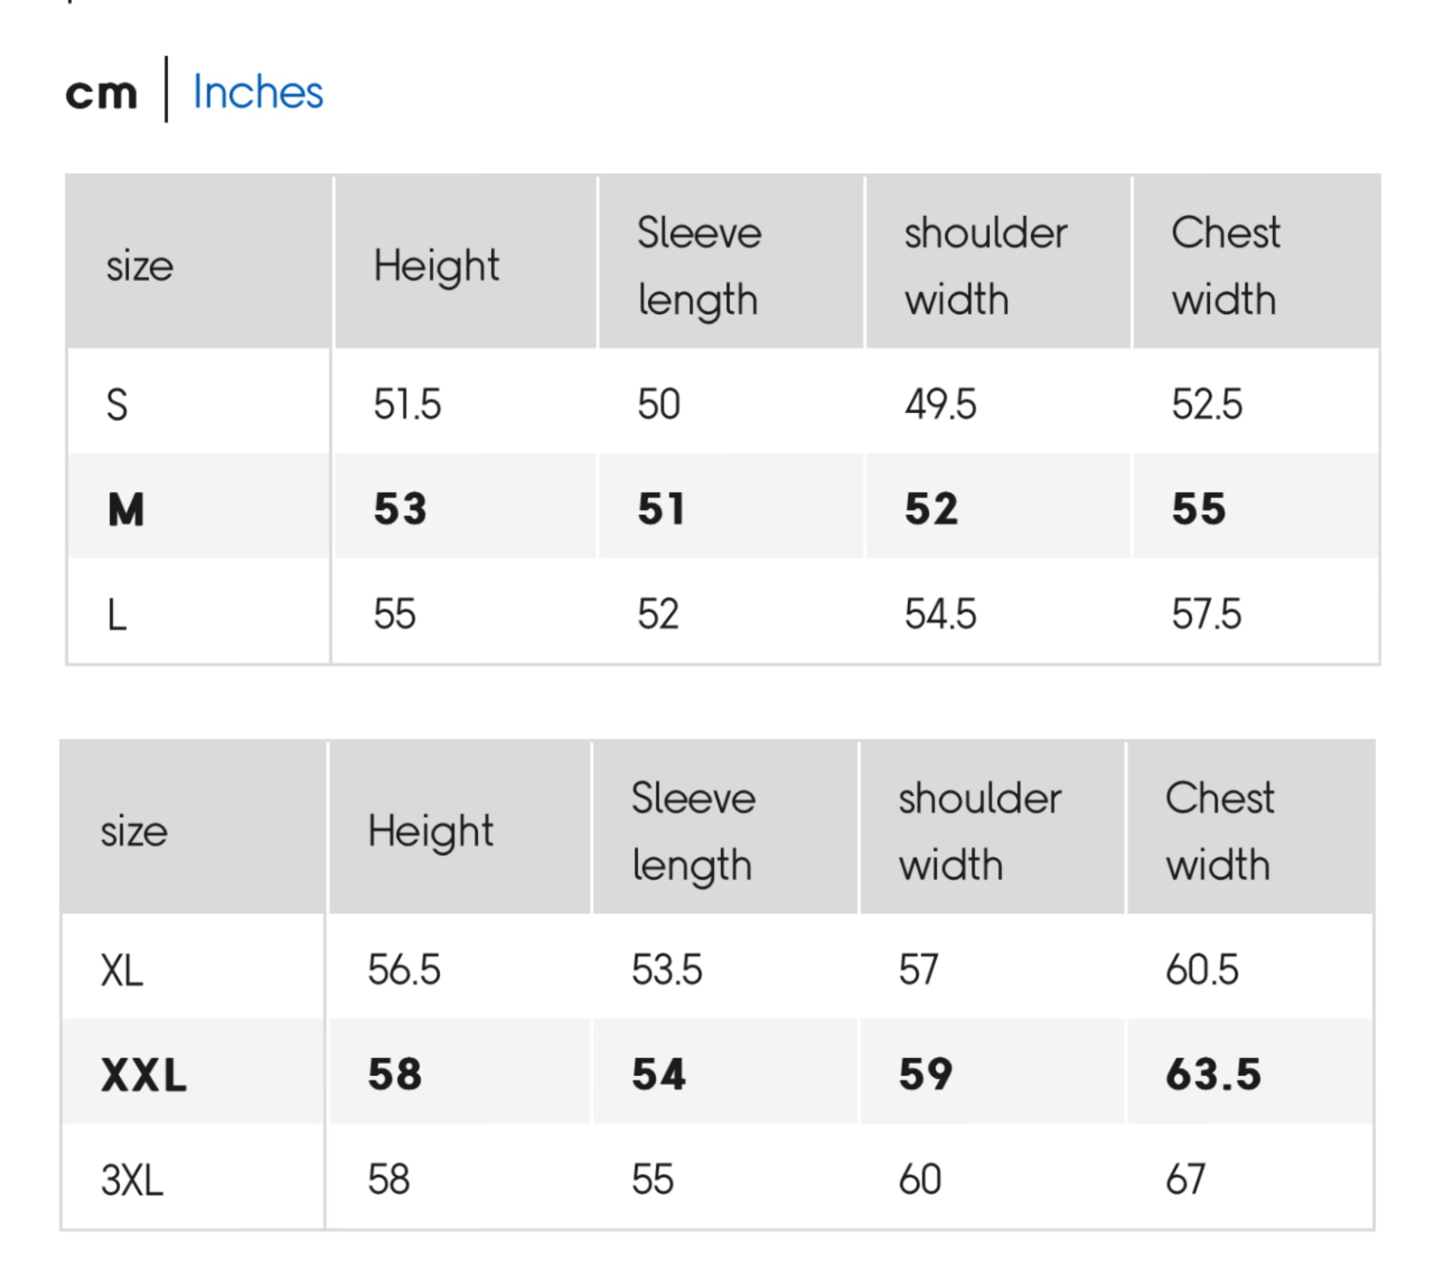
Task: Click the XXL chest width value 63.5
Action: [x=1213, y=1074]
